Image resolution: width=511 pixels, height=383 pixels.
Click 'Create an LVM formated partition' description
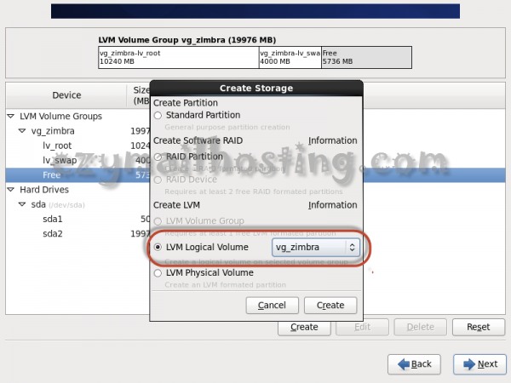[x=225, y=285]
